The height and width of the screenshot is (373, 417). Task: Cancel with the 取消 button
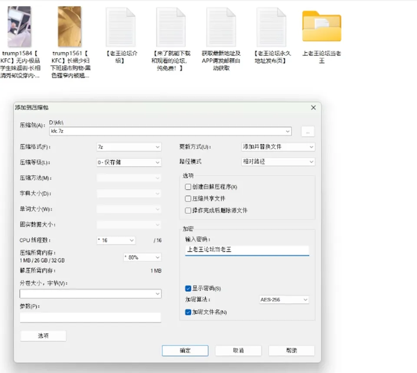[238, 351]
